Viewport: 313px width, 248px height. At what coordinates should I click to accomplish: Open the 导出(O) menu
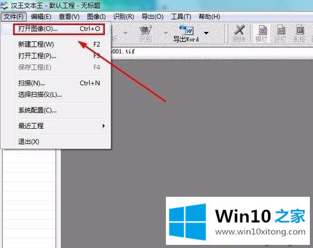[152, 16]
